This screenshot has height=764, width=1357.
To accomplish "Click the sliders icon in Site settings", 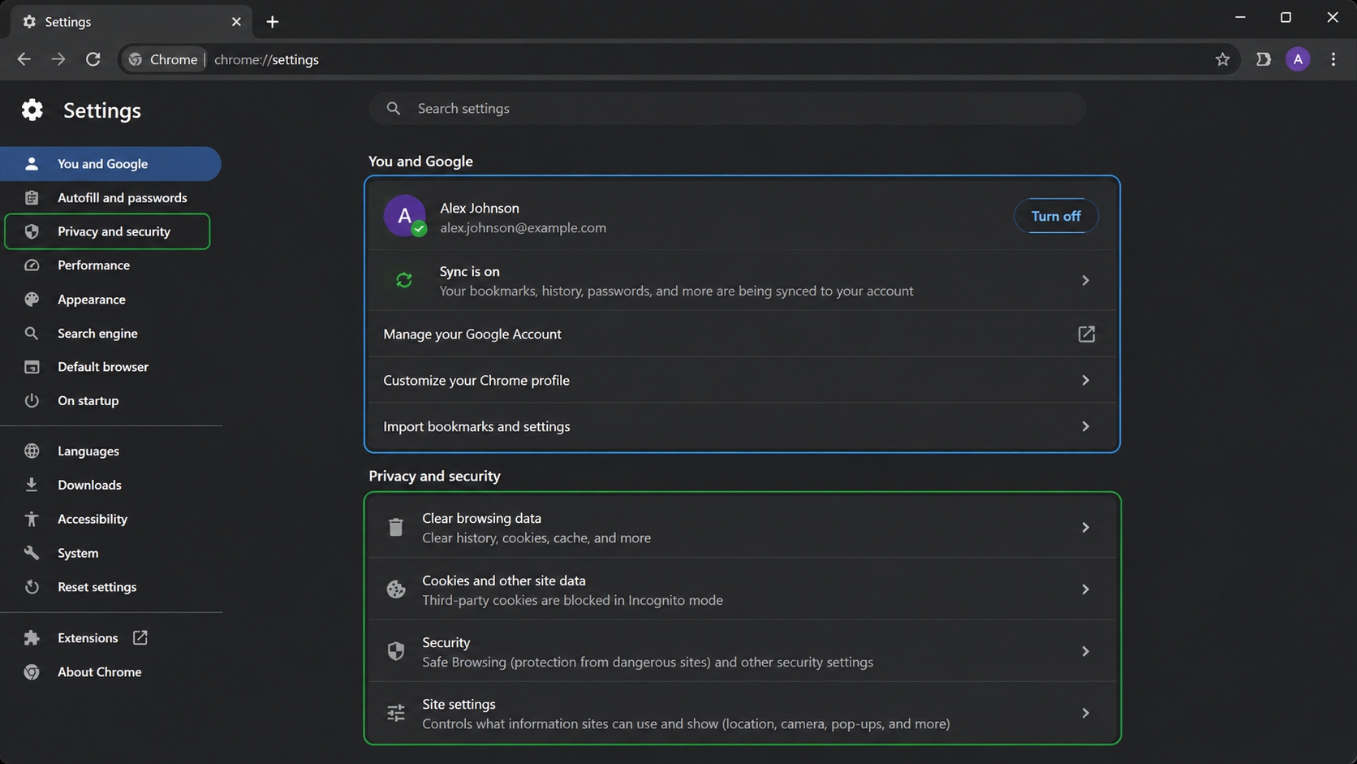I will coord(396,713).
